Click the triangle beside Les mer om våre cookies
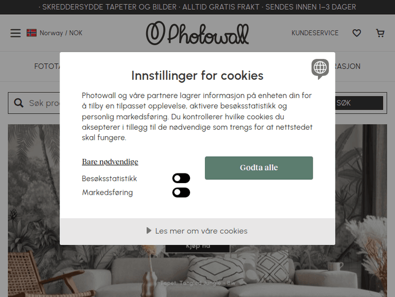Image resolution: width=395 pixels, height=297 pixels. coord(149,231)
